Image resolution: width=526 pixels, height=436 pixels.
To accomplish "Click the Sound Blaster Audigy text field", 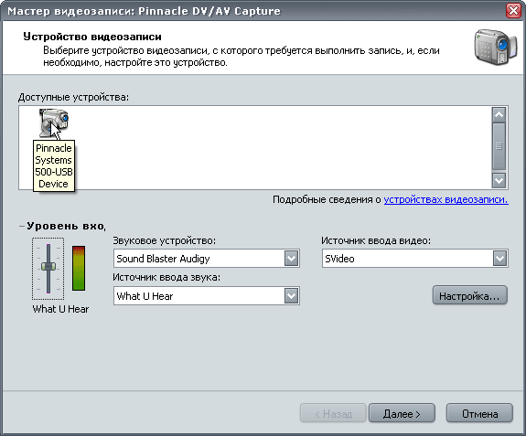I will 199,259.
